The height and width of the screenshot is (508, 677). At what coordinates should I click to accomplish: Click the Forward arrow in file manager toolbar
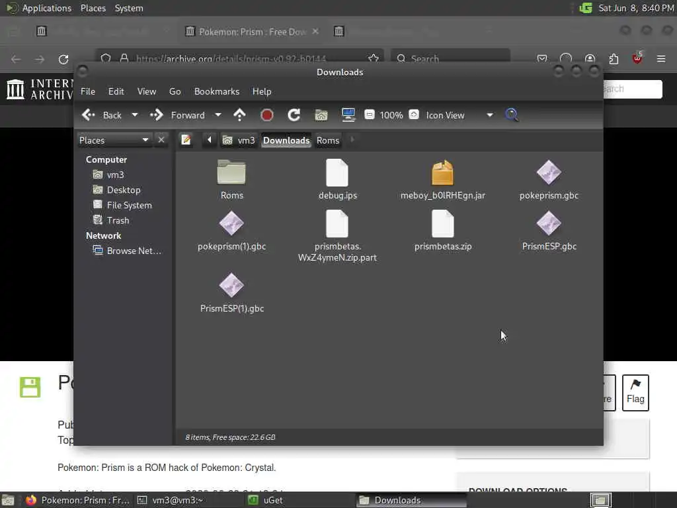point(156,115)
